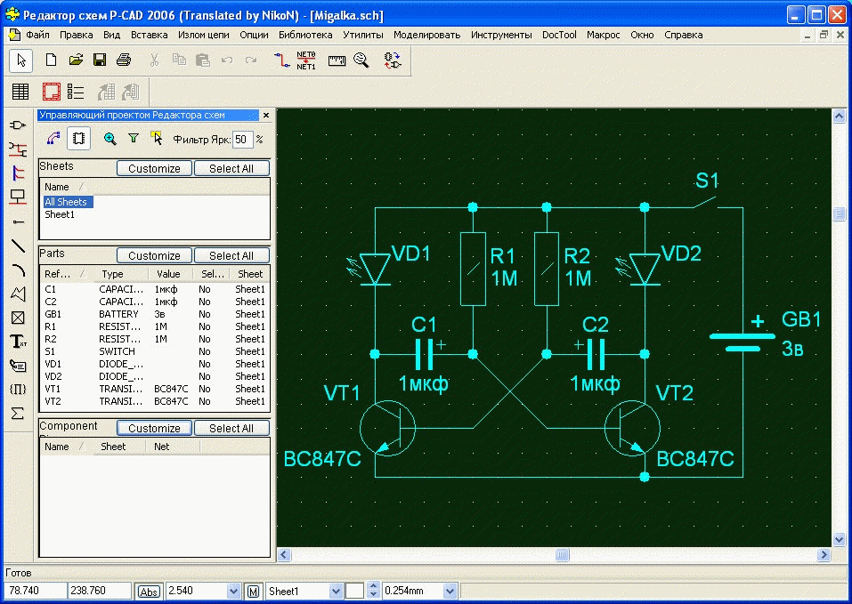Viewport: 852px width, 604px height.
Task: Open the Sheet1 sheet selector dropdown
Action: (336, 591)
